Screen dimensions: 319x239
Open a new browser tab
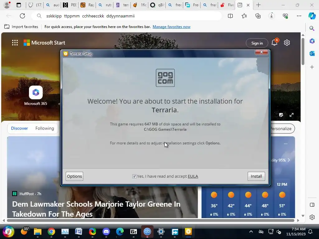tap(258, 5)
